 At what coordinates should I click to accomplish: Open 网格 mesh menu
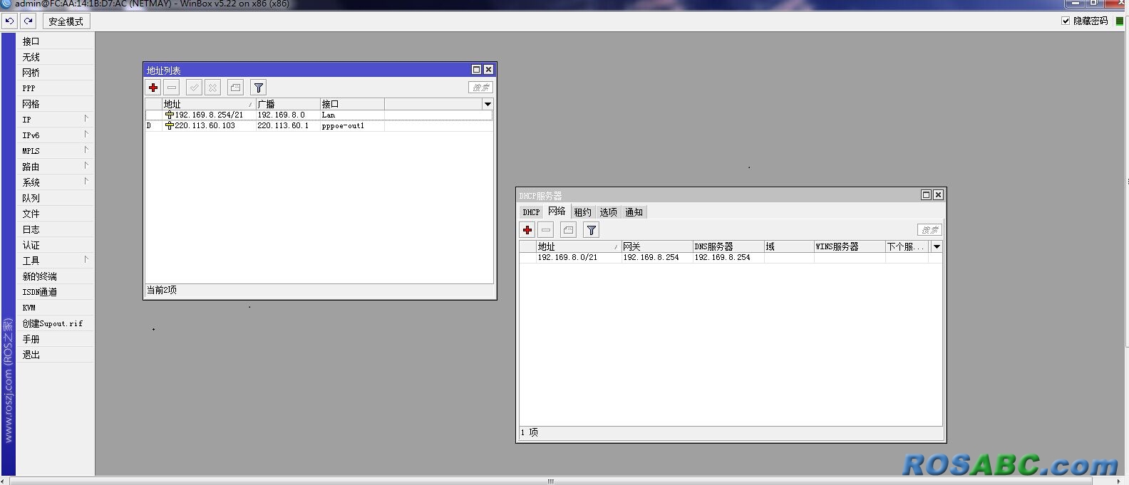[56, 104]
